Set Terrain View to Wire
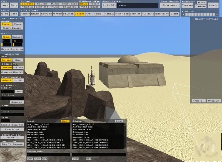Viewport: 222px width, 162px height. coord(84,7)
